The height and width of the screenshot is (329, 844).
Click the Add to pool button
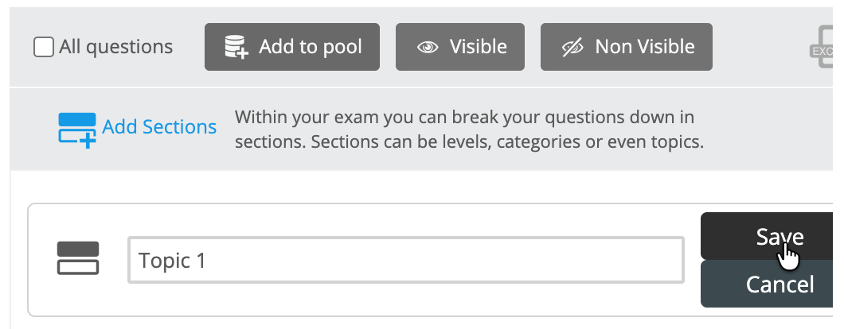click(x=291, y=47)
